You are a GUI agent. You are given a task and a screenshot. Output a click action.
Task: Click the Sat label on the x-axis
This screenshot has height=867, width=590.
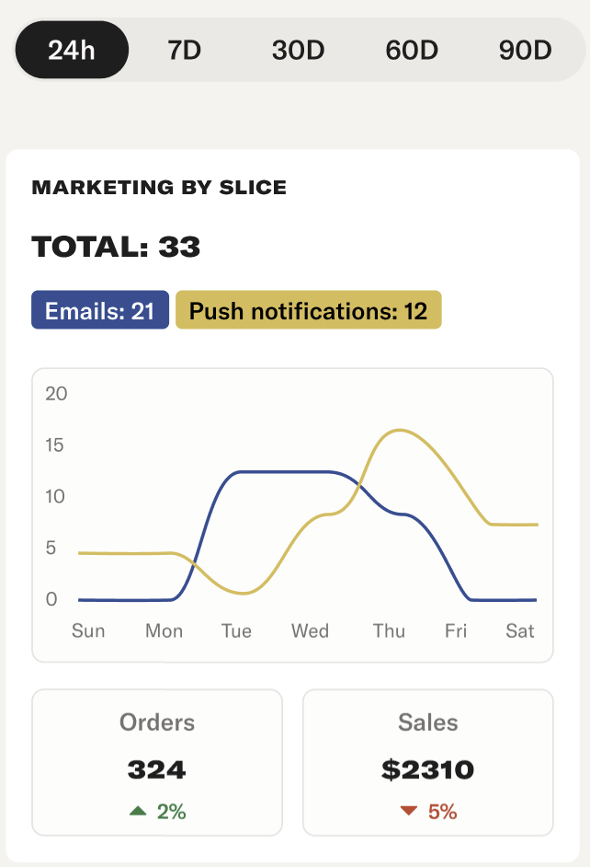click(520, 631)
